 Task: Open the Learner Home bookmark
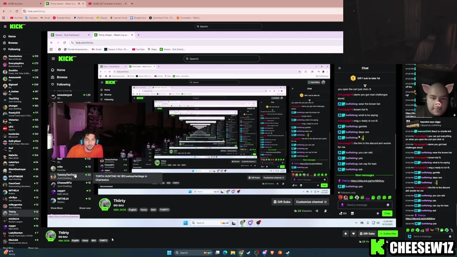tap(119, 18)
